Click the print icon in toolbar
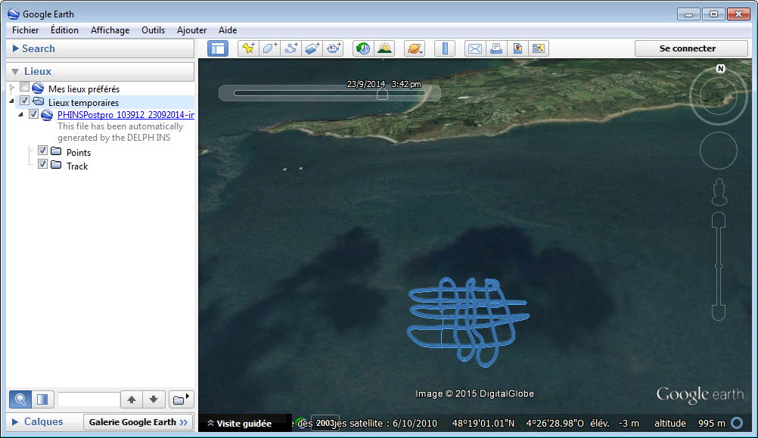This screenshot has width=758, height=438. tap(496, 48)
